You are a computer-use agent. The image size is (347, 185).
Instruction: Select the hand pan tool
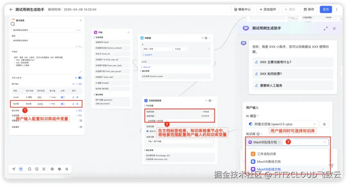click(21, 169)
